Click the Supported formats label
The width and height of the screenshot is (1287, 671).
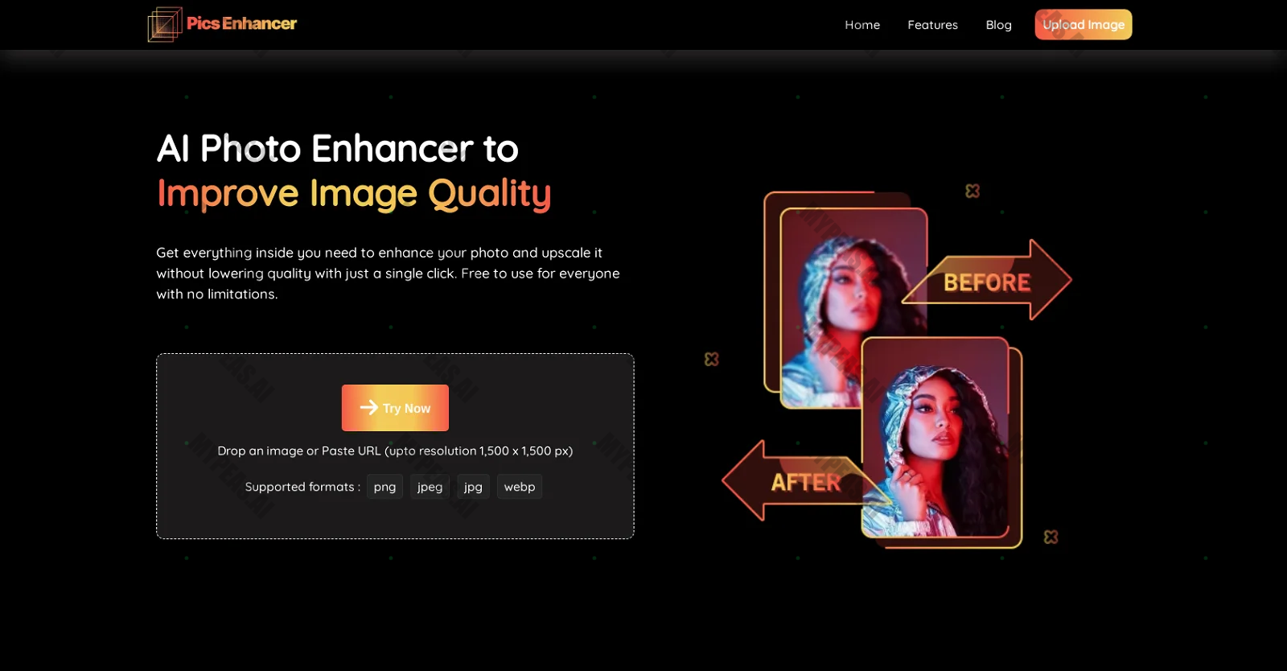click(302, 487)
